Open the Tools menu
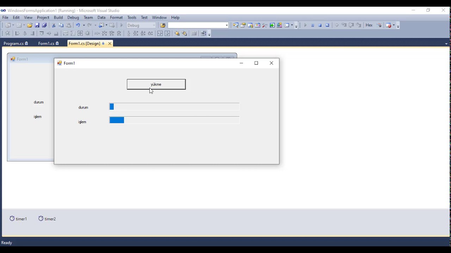 point(132,18)
